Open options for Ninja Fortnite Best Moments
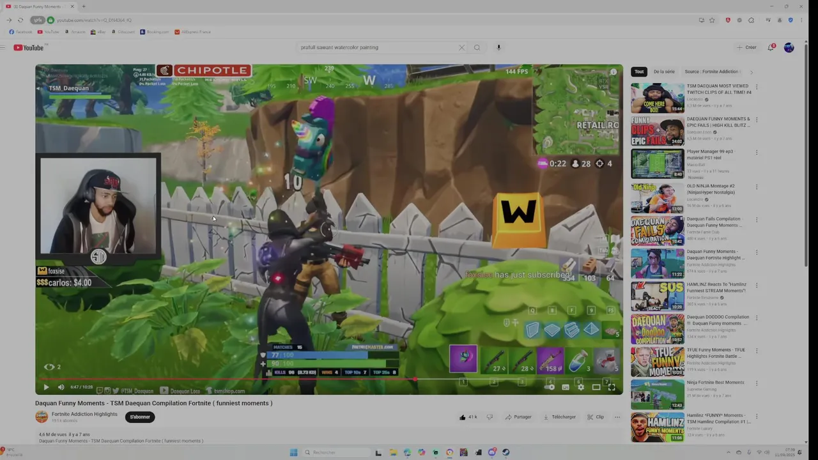 [757, 384]
